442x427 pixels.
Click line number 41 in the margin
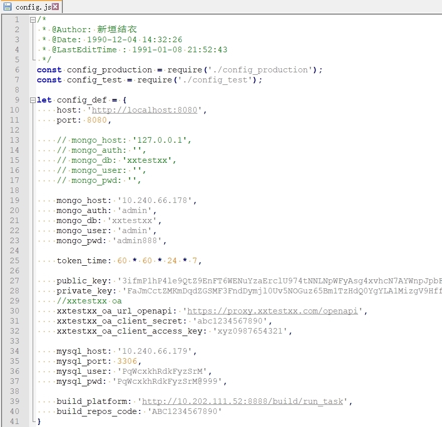click(15, 421)
